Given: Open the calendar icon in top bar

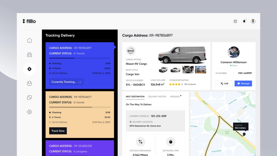Looking at the screenshot, I should [235, 21].
